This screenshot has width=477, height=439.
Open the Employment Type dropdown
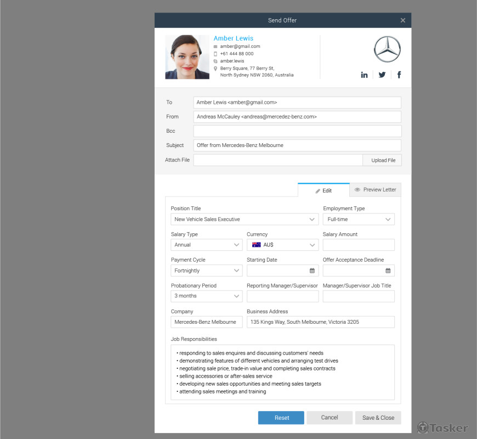(x=359, y=219)
